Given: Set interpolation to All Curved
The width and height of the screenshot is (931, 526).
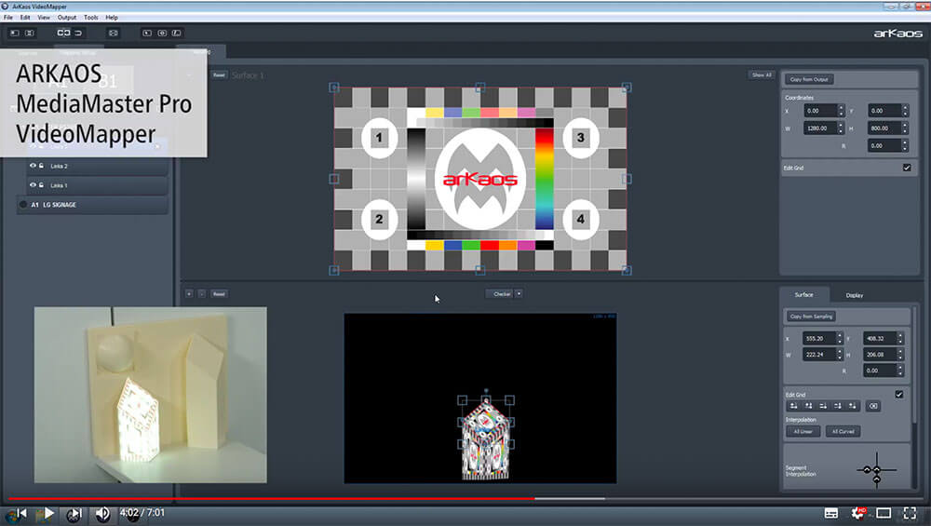Looking at the screenshot, I should pyautogui.click(x=843, y=432).
